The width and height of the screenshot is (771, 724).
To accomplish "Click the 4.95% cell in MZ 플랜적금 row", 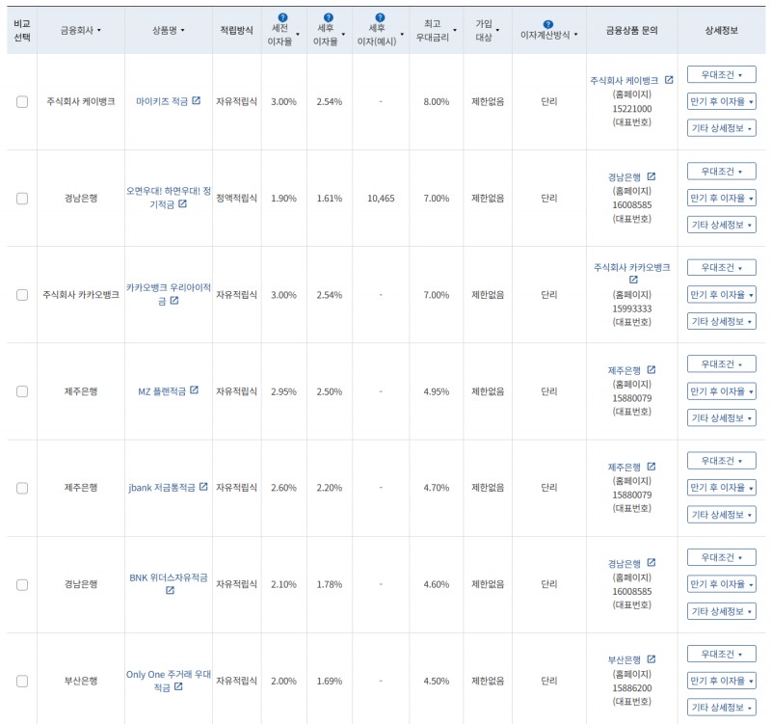I will 437,391.
